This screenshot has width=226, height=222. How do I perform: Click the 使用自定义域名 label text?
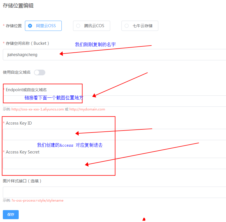pos(17,72)
